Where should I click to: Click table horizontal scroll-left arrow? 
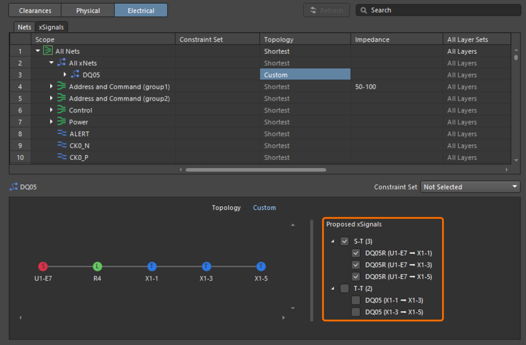(x=181, y=170)
